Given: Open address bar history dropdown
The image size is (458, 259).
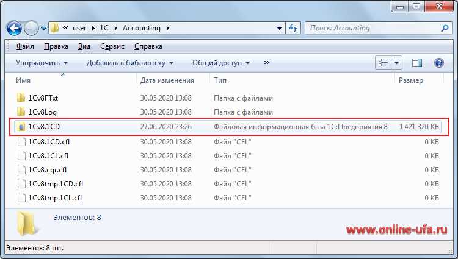Looking at the screenshot, I should [279, 29].
